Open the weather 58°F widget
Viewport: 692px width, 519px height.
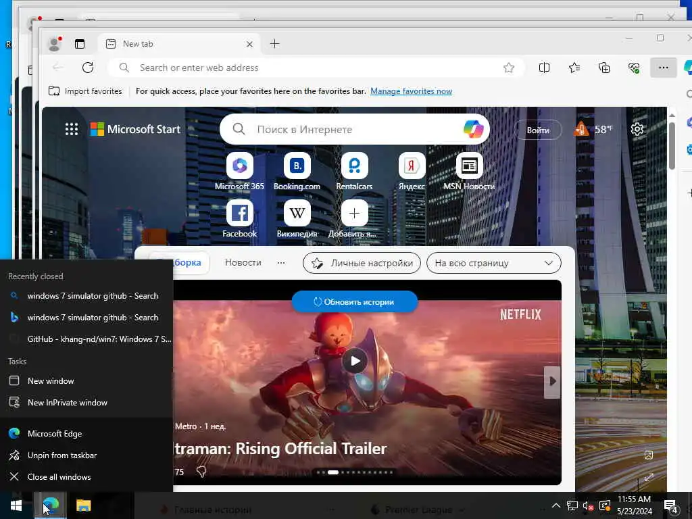pos(593,129)
